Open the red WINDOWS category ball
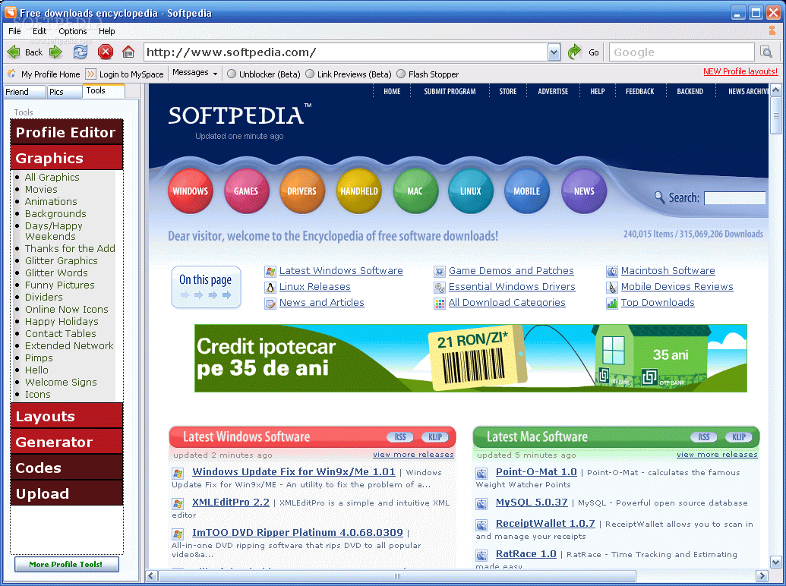 coord(190,191)
